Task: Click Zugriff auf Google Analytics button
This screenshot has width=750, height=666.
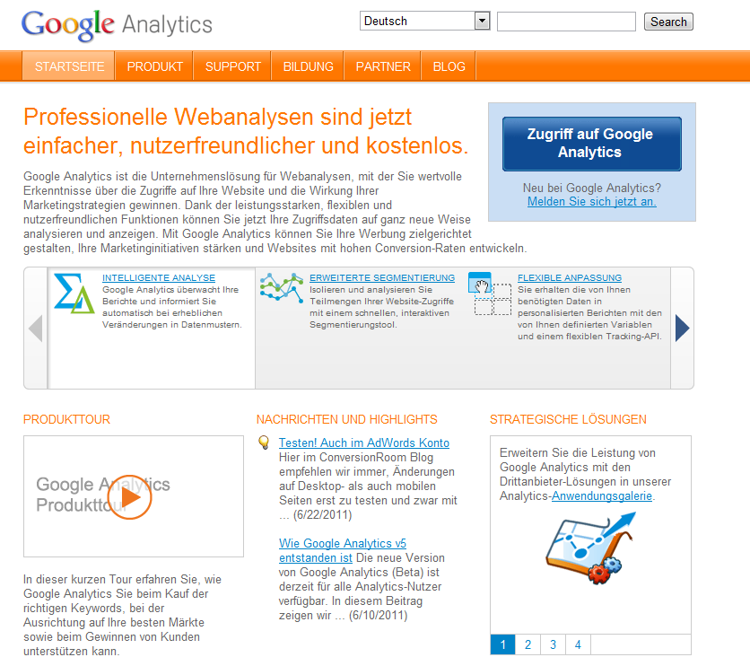Action: [x=592, y=144]
